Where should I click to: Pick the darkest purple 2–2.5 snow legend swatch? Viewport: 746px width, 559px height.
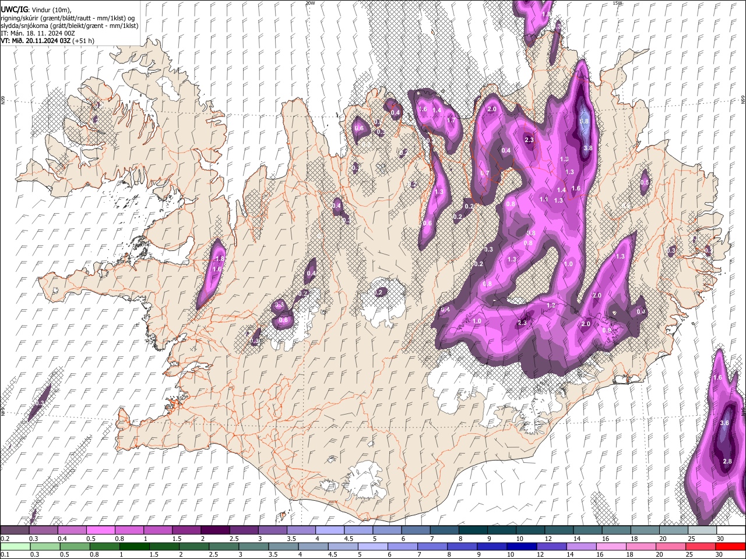[216, 530]
